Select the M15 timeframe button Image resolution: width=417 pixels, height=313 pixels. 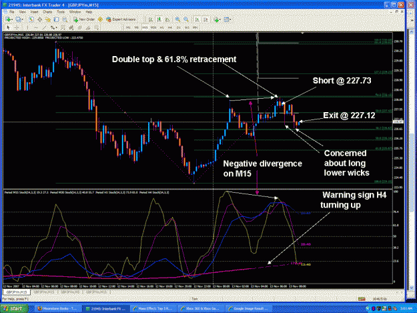(x=145, y=27)
